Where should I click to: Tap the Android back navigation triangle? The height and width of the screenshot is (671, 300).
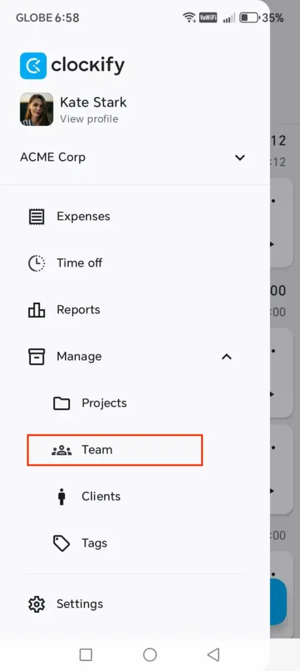213,655
